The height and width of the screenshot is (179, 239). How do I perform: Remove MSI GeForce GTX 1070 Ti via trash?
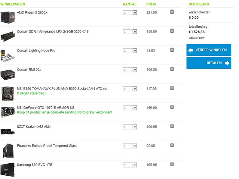coord(172,107)
